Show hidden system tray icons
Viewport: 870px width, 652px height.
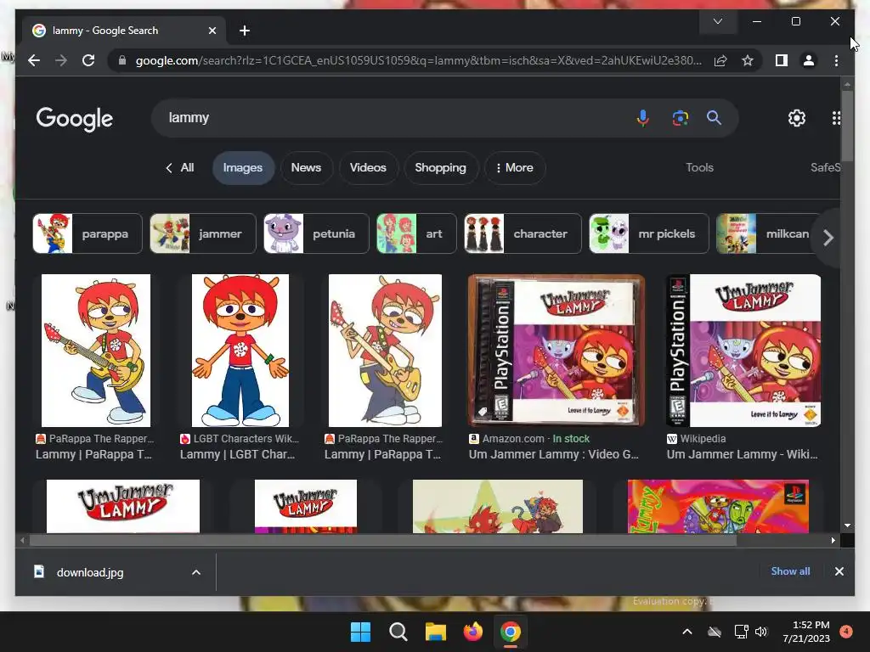click(x=686, y=632)
